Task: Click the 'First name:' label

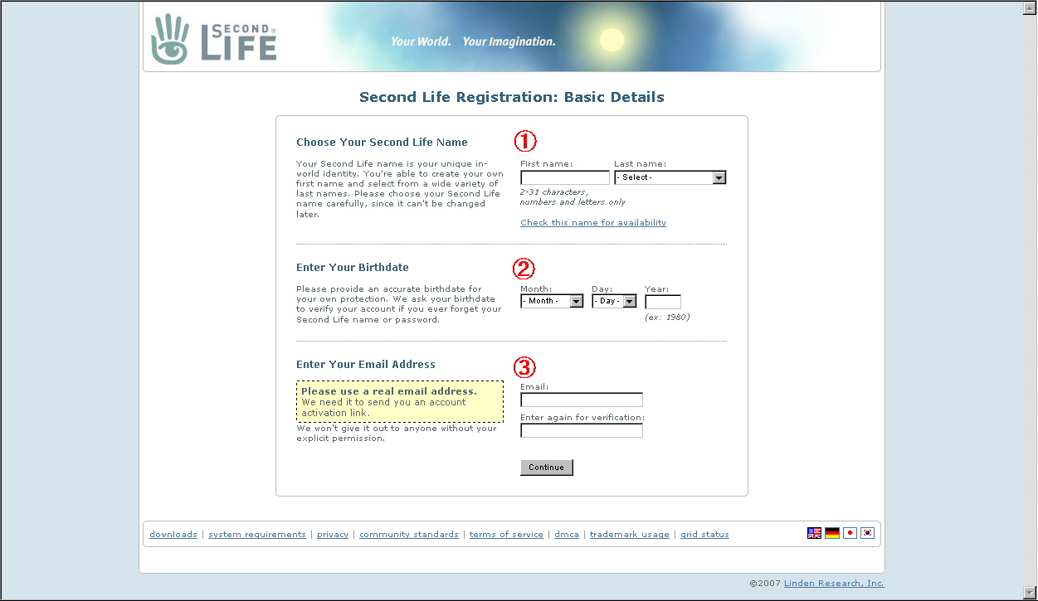Action: coord(547,164)
